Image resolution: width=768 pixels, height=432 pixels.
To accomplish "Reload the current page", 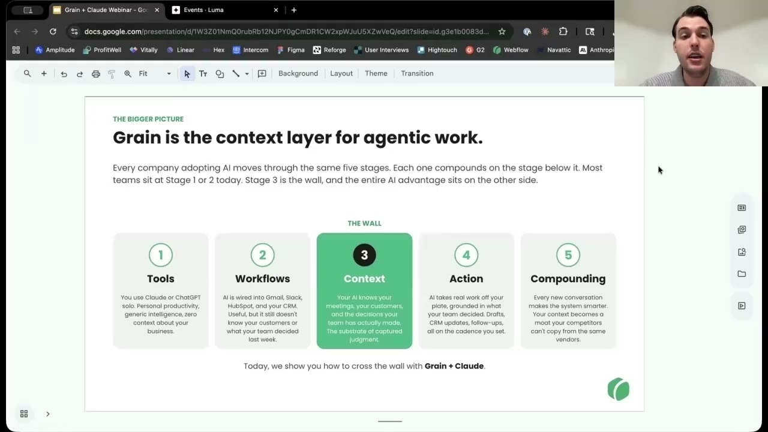I will pos(53,31).
